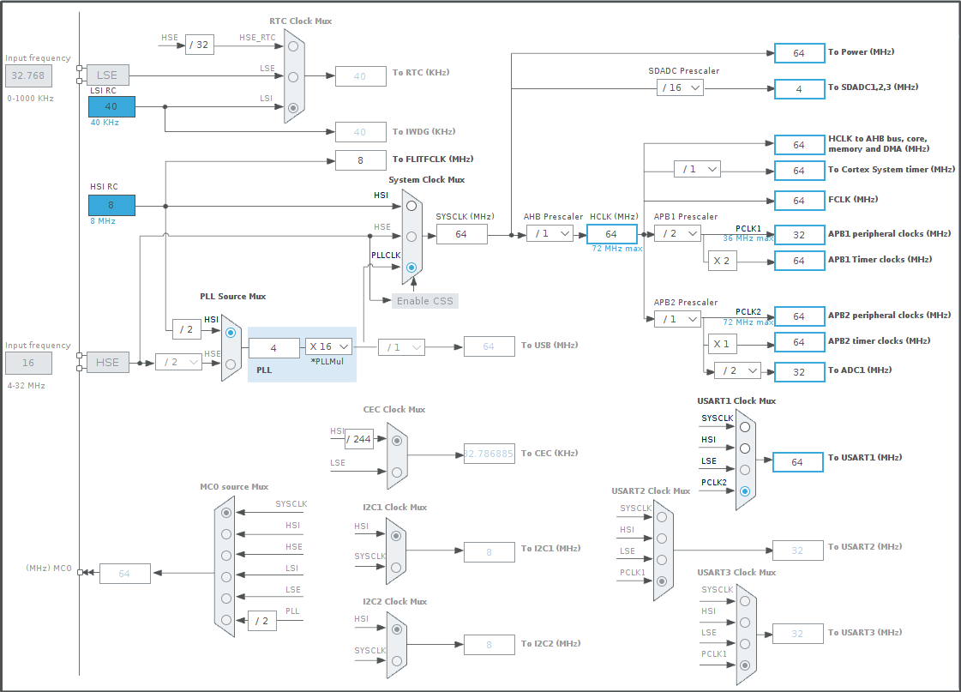Expand the APB1 Prescaler dropdown
This screenshot has width=961, height=692.
point(677,233)
